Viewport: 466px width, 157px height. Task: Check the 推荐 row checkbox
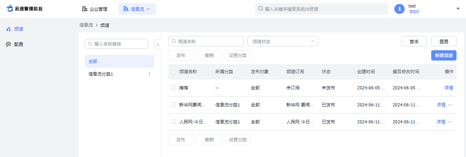[173, 88]
